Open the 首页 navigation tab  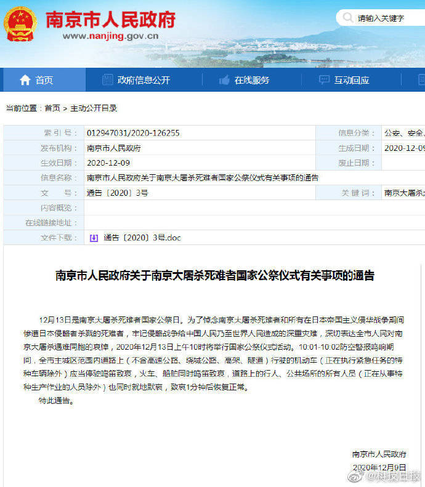pos(44,80)
